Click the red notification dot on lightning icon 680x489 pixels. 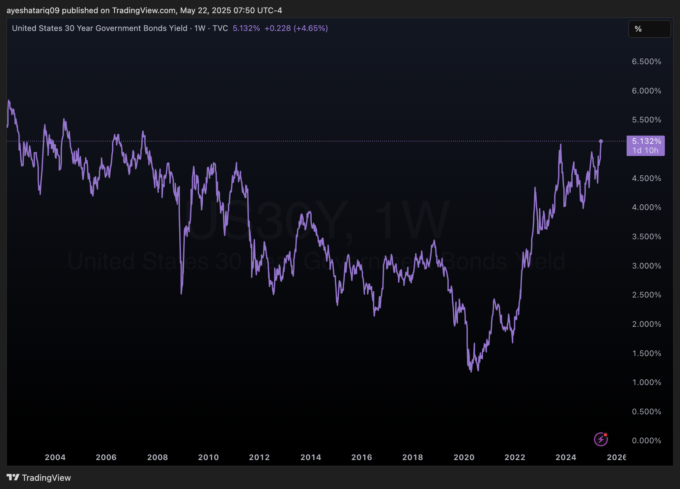click(x=606, y=435)
